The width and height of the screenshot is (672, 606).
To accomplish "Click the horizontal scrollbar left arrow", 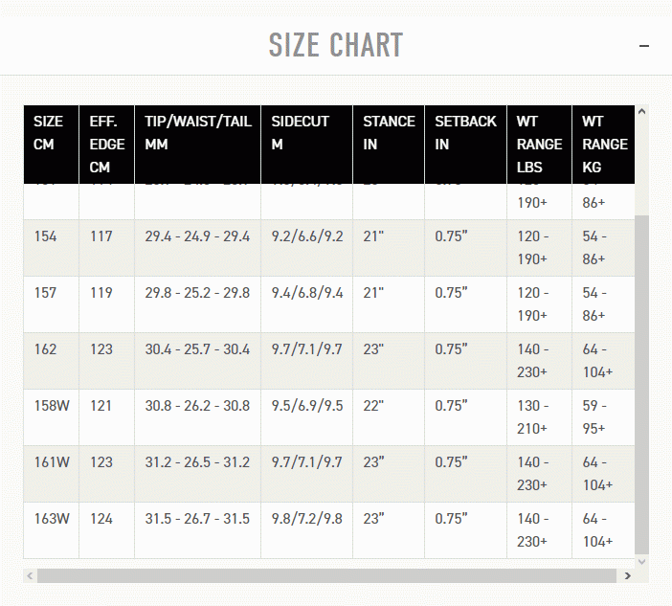I will [30, 575].
